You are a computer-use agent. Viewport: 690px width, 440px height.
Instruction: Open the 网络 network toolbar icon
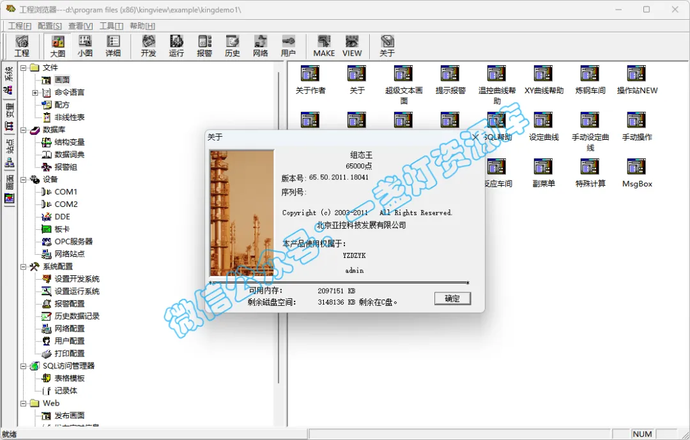[261, 46]
